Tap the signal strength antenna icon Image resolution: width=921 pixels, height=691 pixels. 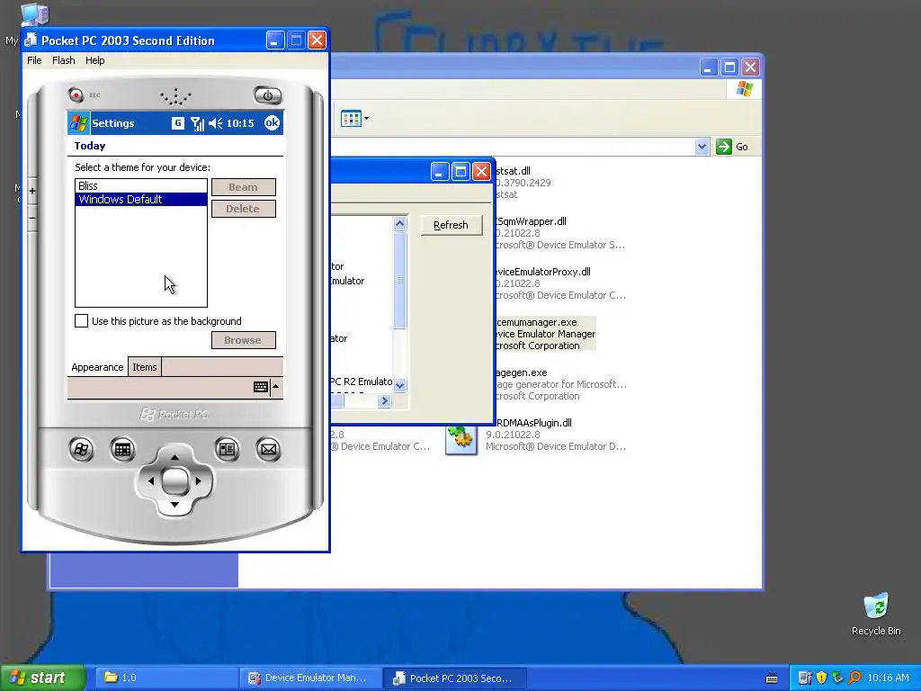(197, 123)
